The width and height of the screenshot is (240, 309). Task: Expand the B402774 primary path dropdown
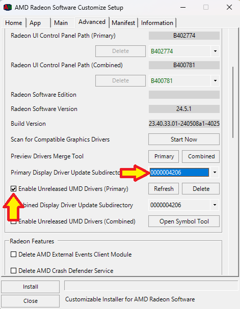(x=215, y=51)
